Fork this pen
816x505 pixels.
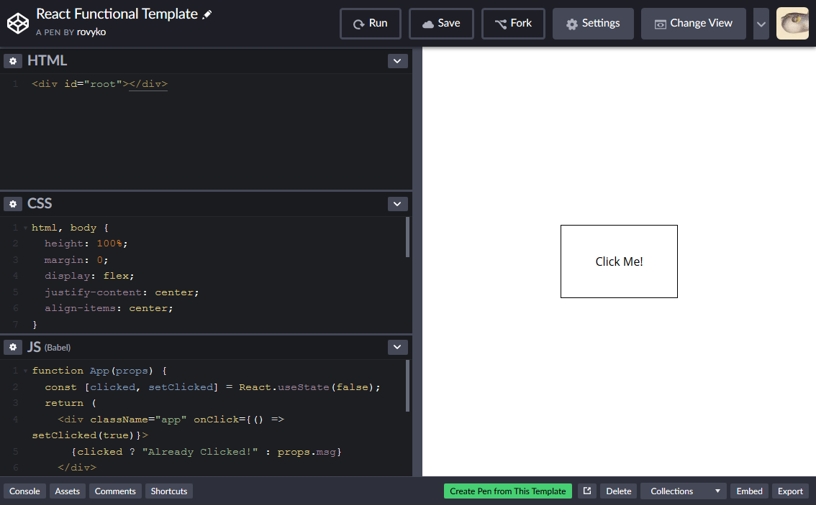tap(513, 24)
